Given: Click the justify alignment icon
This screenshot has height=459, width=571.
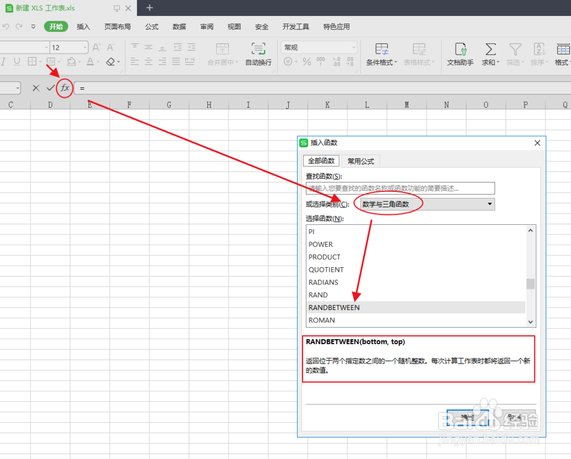Looking at the screenshot, I should point(176,62).
